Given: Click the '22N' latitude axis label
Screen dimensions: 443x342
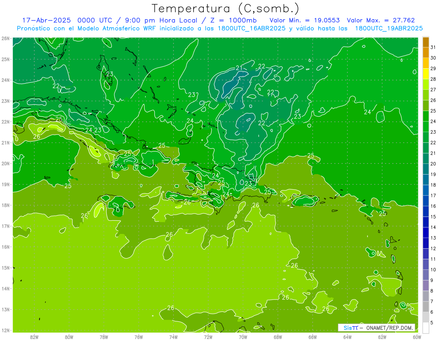Looking at the screenshot, I should (6, 122).
